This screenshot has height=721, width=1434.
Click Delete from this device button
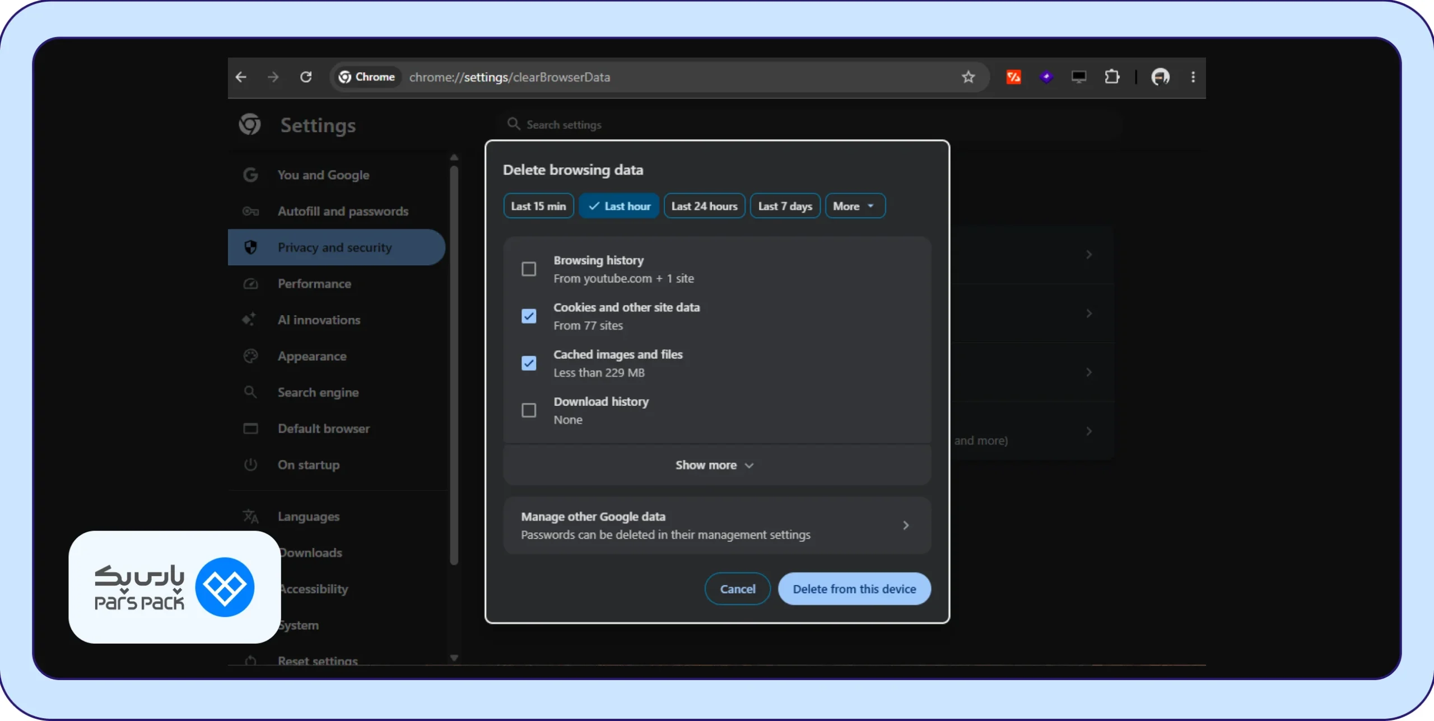[x=854, y=589]
